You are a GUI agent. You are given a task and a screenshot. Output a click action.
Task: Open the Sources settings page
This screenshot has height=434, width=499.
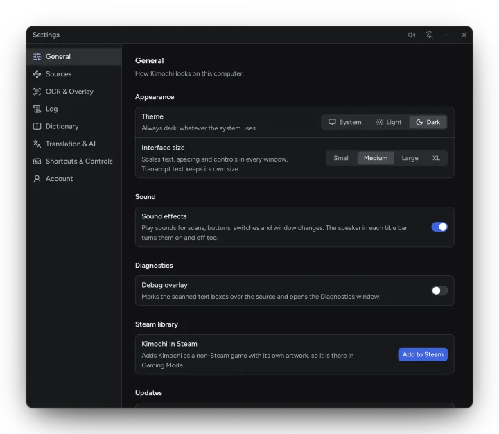click(x=74, y=74)
